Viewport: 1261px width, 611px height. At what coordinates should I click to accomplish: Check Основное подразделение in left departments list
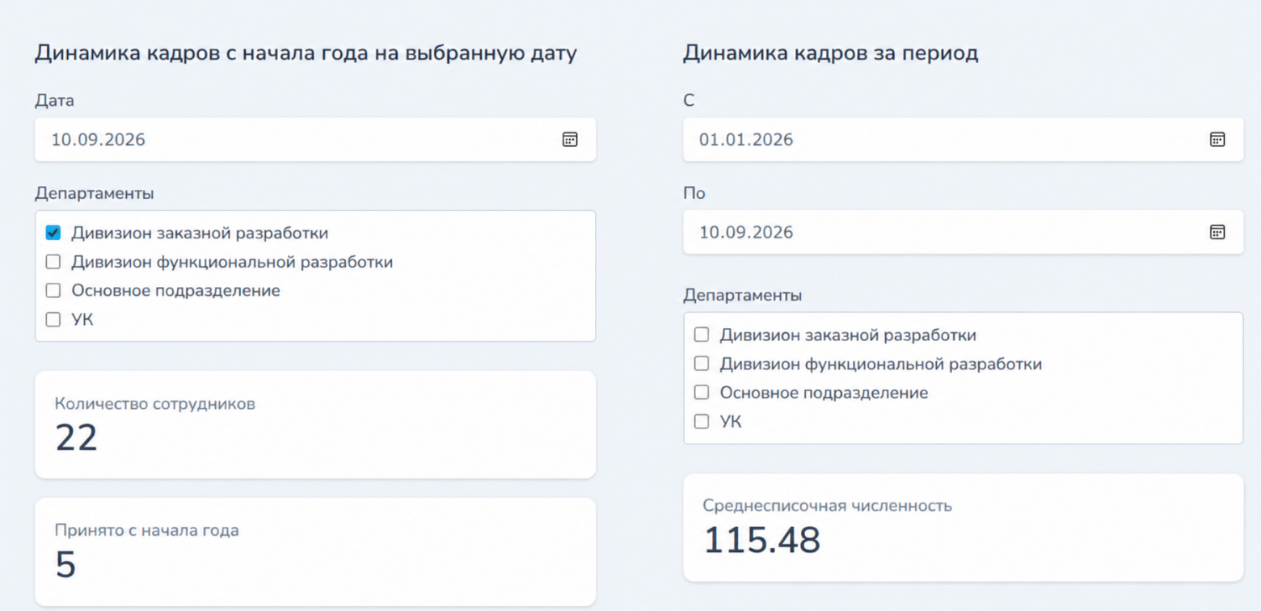pos(53,290)
